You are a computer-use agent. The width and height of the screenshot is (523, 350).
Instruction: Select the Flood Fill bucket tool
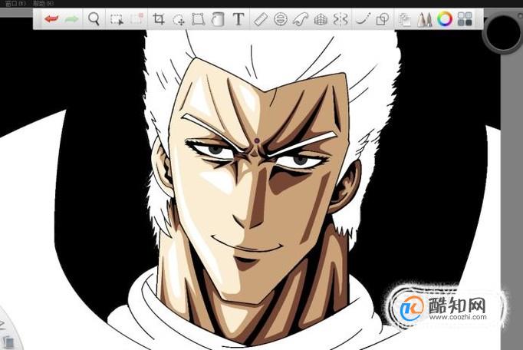(x=218, y=19)
